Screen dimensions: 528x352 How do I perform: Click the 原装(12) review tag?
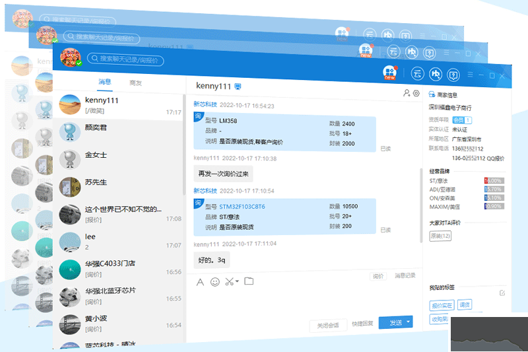(440, 236)
